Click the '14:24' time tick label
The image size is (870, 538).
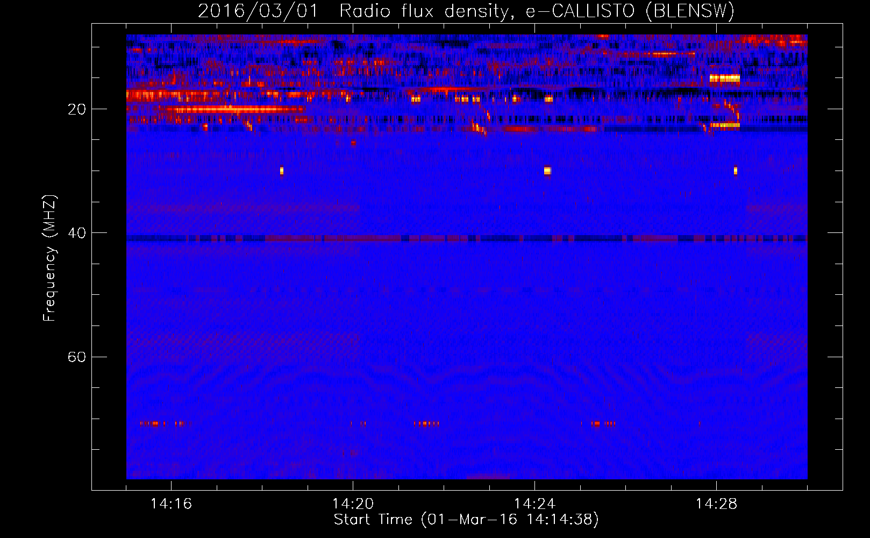(x=534, y=504)
